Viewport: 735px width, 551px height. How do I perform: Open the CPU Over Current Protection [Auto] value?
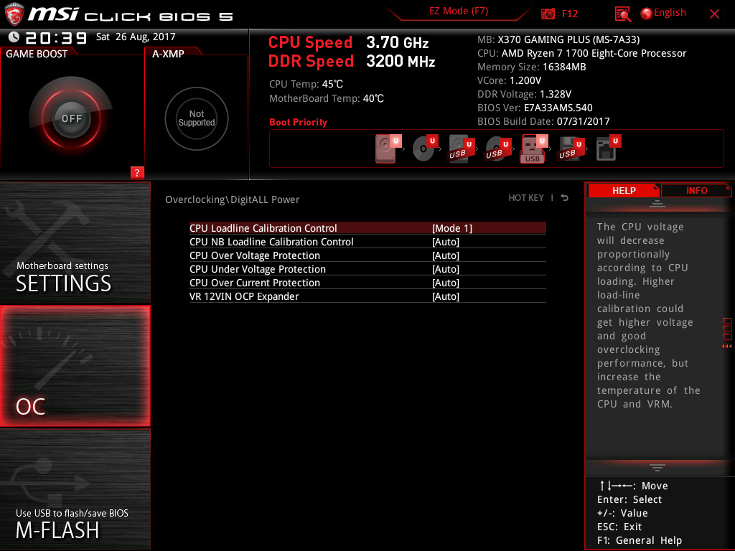coord(445,283)
